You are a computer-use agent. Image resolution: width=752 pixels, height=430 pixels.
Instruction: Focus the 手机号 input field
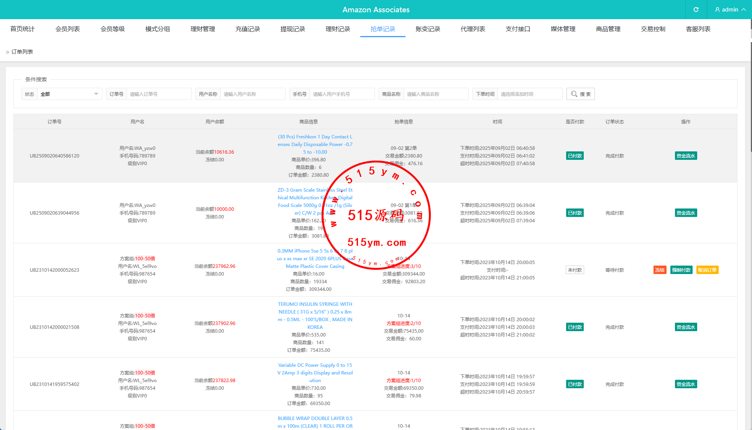coord(342,94)
